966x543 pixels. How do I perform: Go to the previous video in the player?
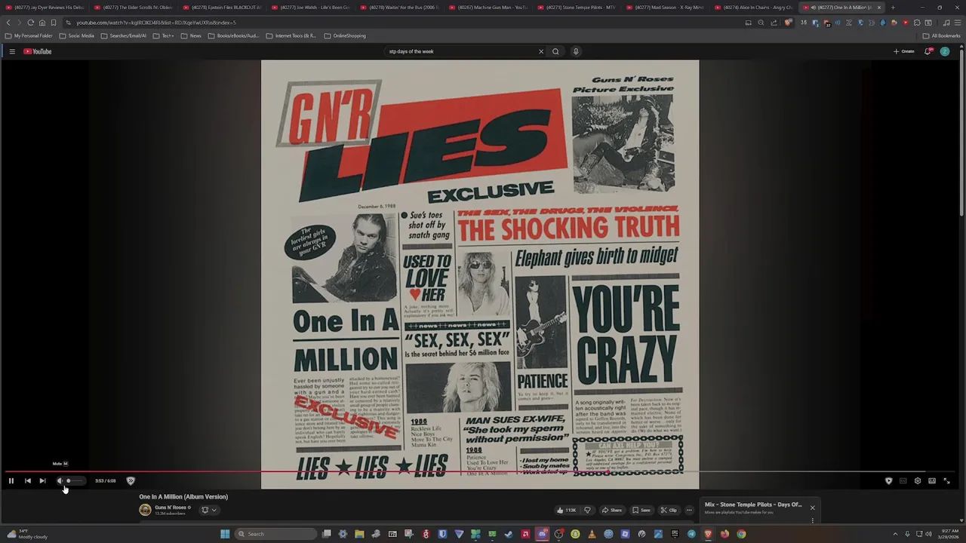(x=27, y=480)
